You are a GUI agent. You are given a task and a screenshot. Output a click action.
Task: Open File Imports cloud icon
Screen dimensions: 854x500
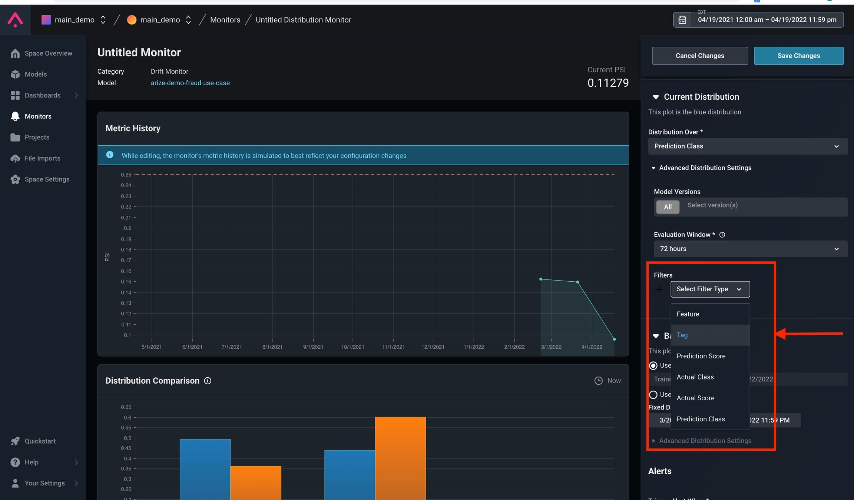15,159
